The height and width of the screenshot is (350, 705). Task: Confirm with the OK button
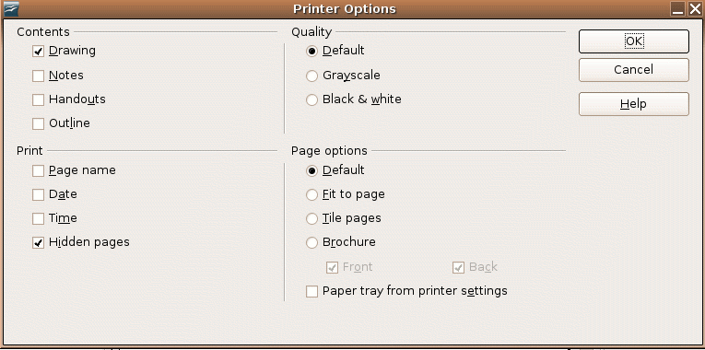click(633, 41)
